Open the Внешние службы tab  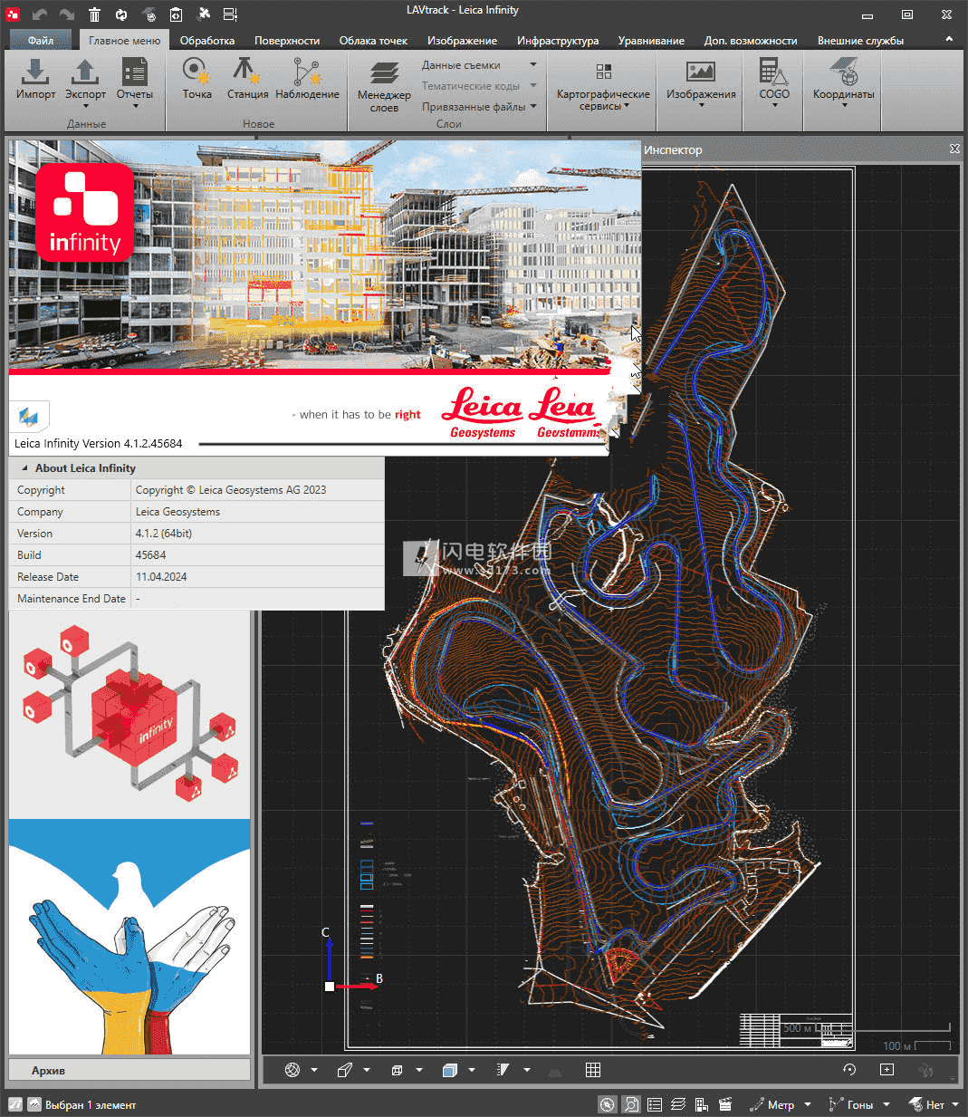(860, 40)
